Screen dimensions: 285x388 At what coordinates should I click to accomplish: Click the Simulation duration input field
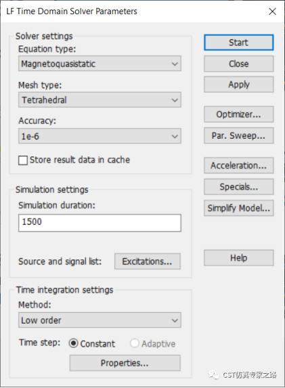pyautogui.click(x=100, y=223)
